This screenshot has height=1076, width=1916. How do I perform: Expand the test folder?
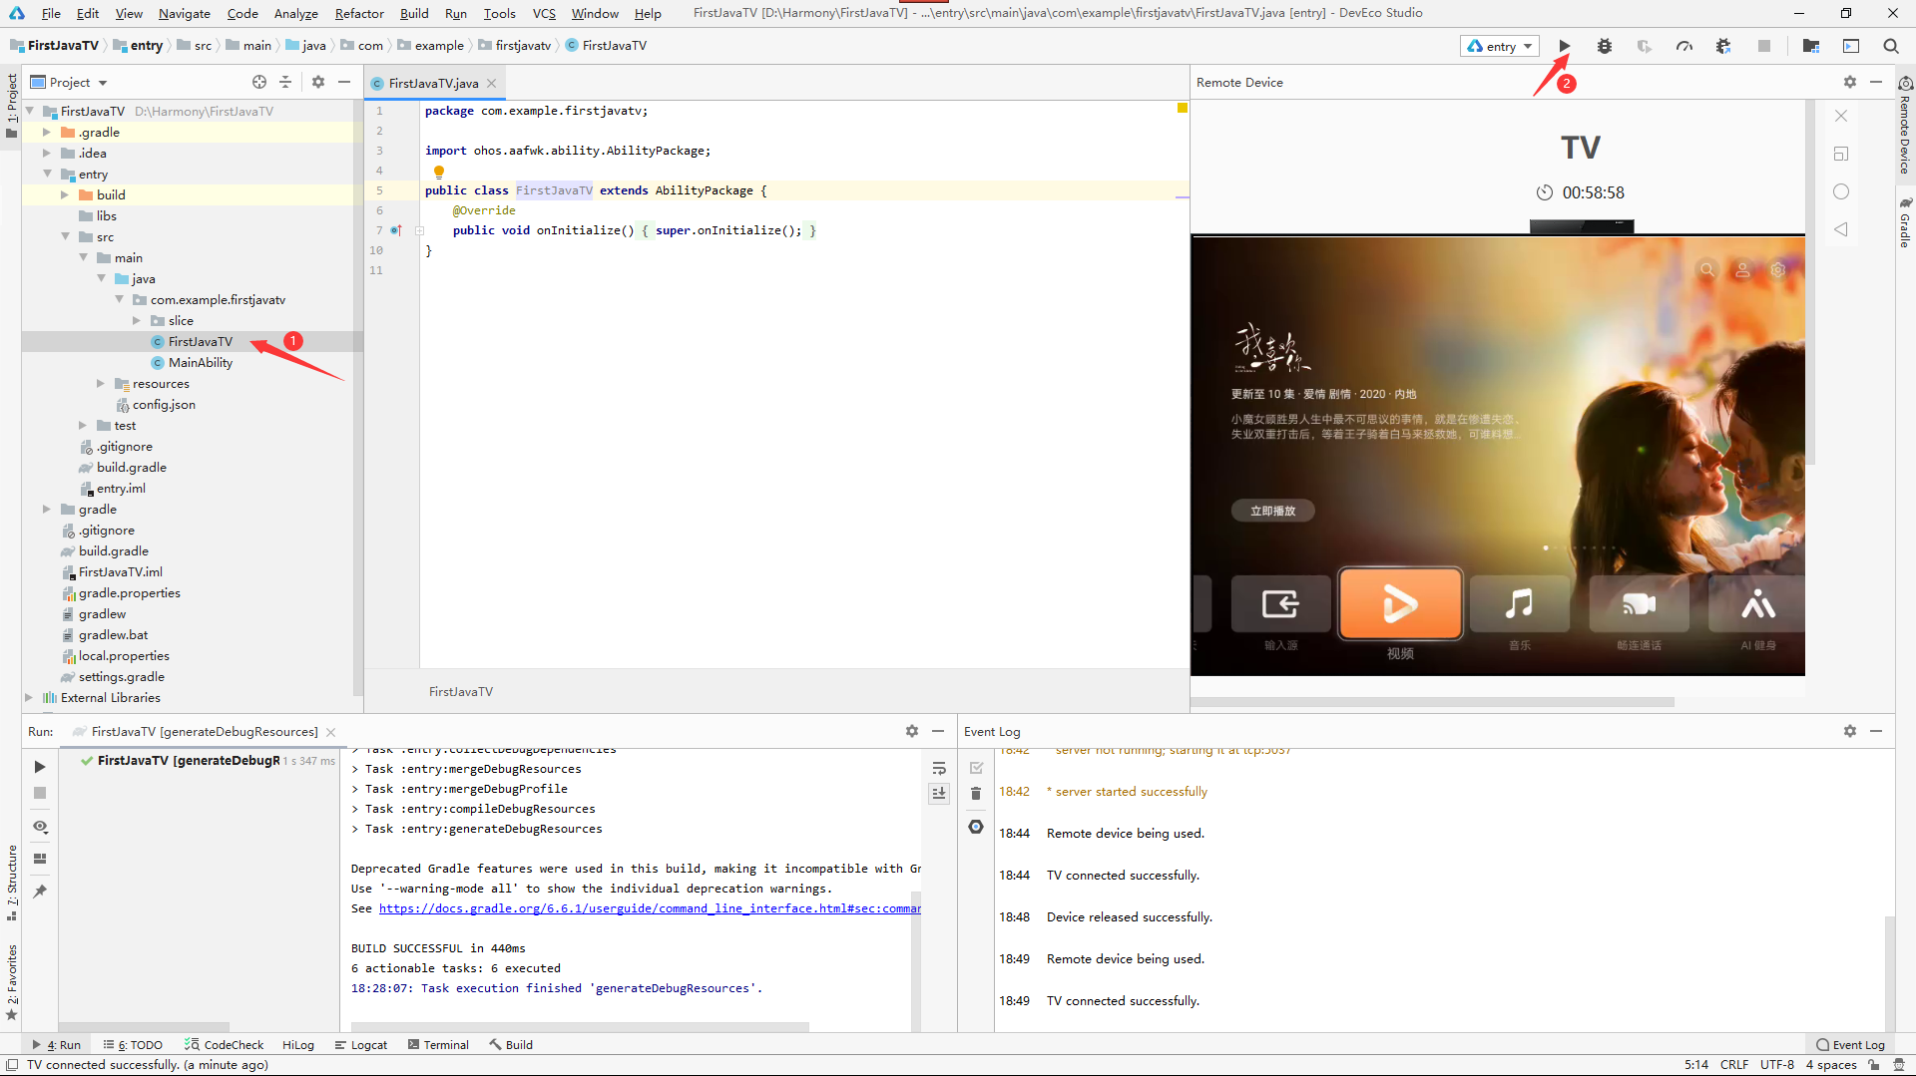click(82, 425)
